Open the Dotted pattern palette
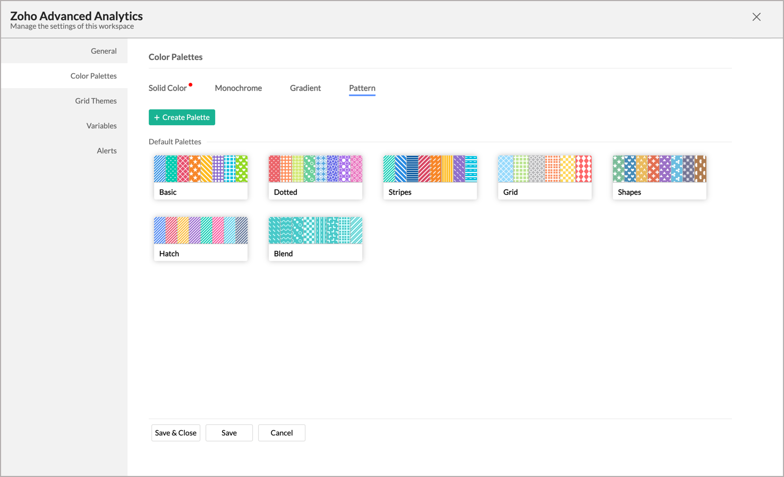784x477 pixels. click(x=315, y=177)
